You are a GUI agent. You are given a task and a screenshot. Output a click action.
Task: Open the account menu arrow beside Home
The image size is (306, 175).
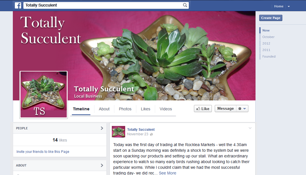[289, 7]
